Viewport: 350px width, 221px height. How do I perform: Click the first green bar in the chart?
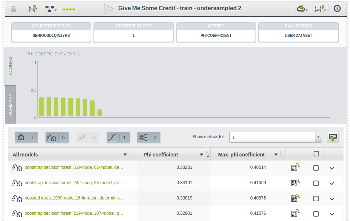coord(42,107)
